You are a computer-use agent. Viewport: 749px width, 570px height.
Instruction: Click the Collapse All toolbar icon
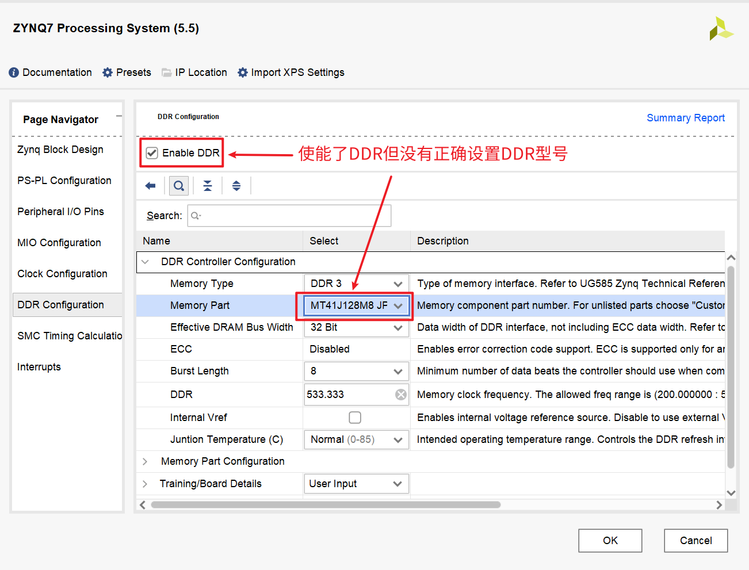pos(208,186)
